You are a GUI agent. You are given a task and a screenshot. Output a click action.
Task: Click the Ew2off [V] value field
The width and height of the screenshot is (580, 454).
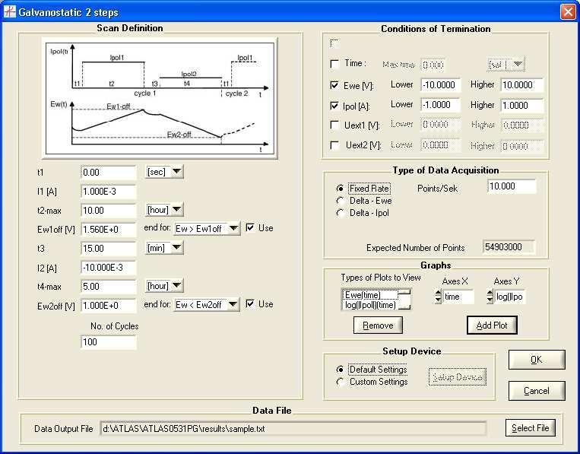click(109, 306)
